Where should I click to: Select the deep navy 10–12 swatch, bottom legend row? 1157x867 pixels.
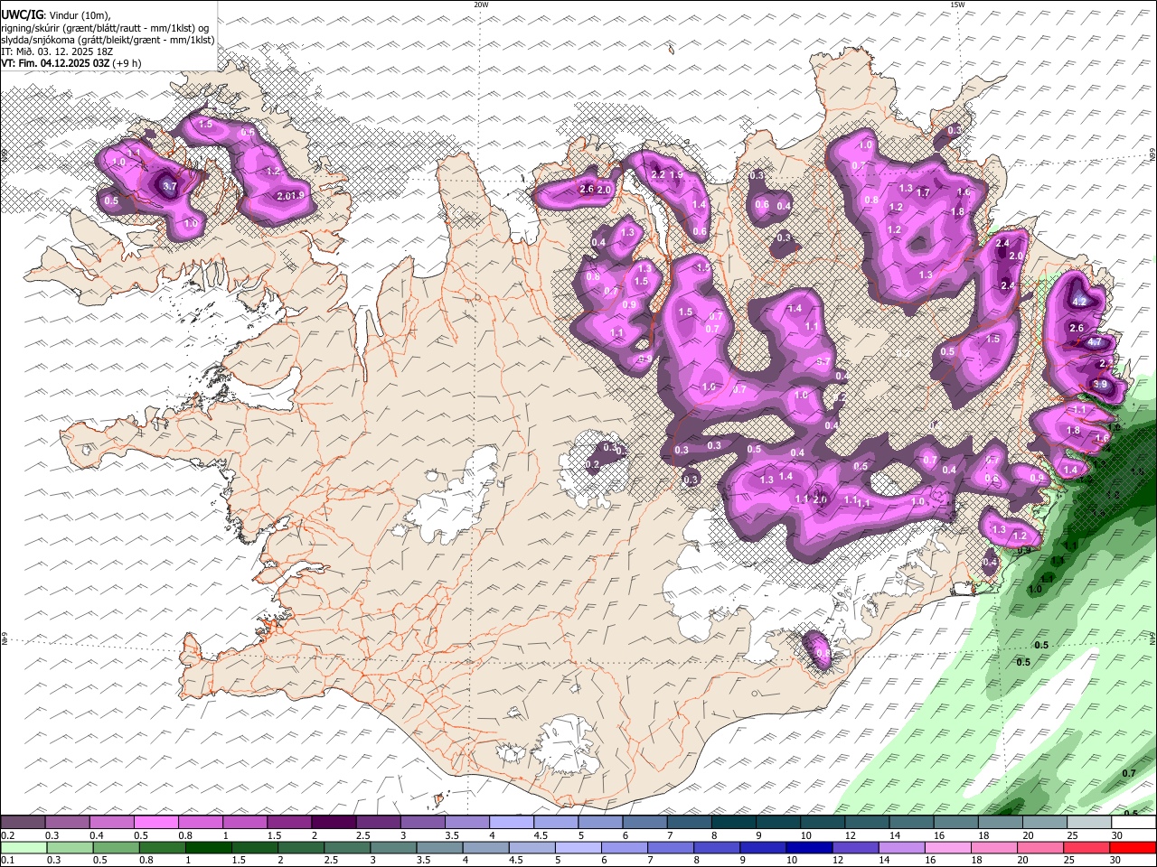coord(809,848)
